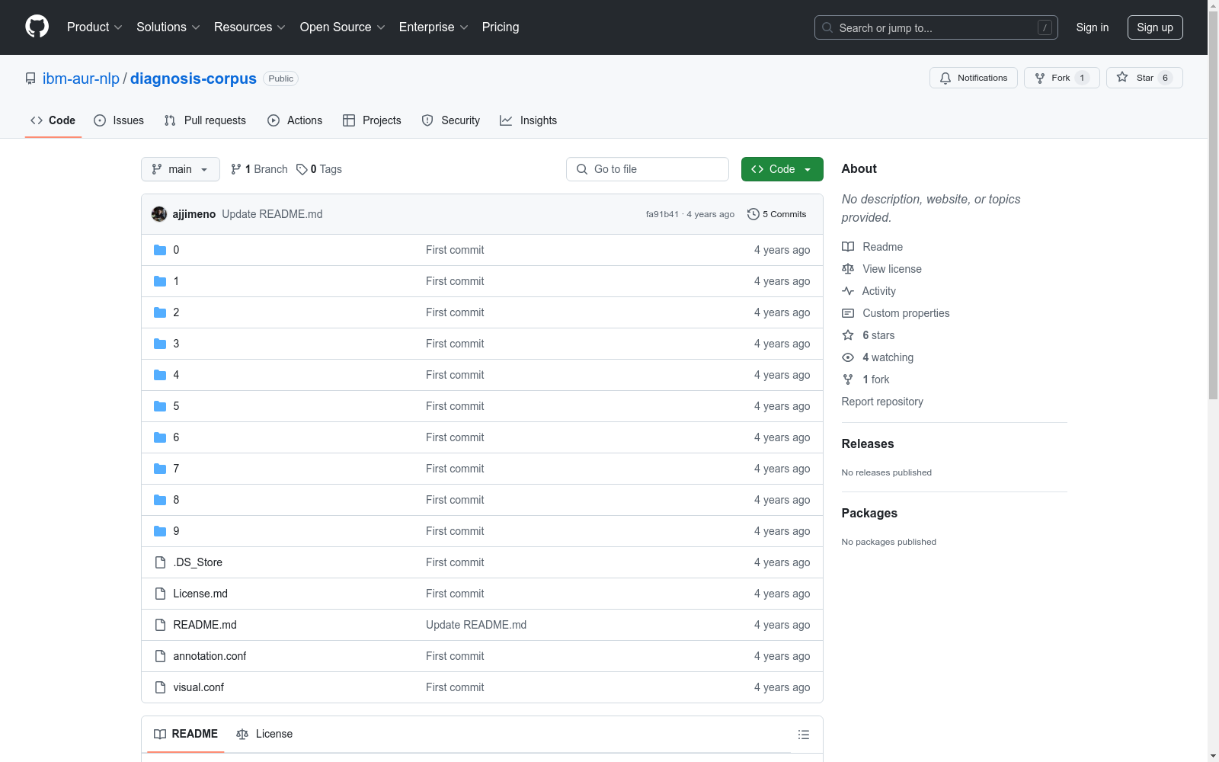Expand the Solutions menu
This screenshot has width=1219, height=762.
(168, 27)
